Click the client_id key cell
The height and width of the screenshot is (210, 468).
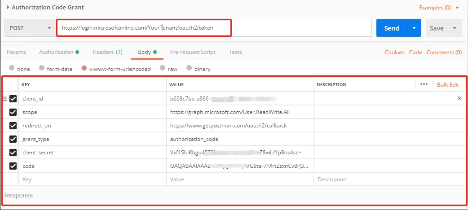click(93, 99)
